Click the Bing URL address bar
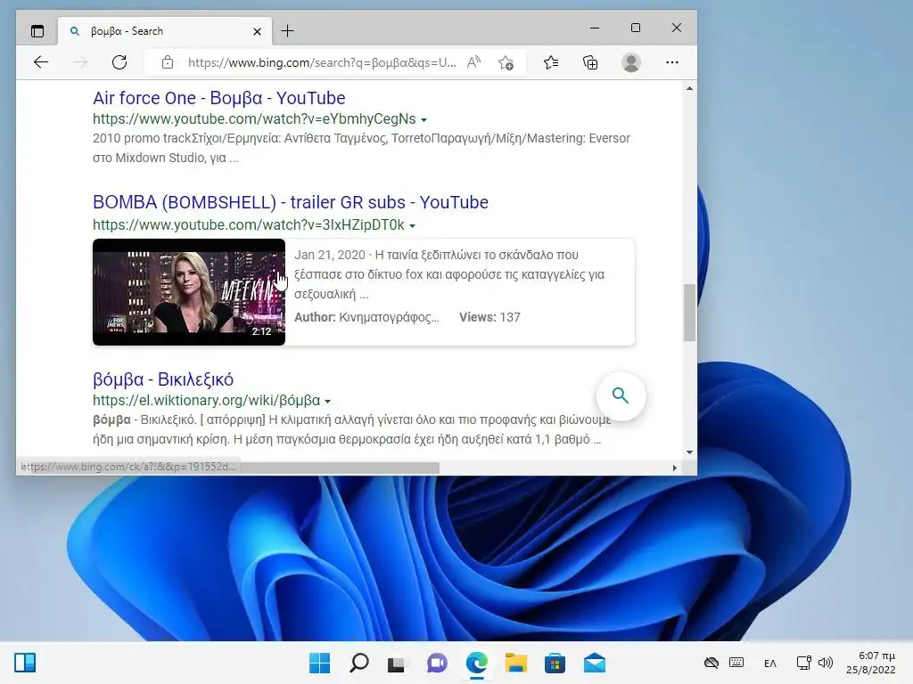913x684 pixels. [321, 62]
